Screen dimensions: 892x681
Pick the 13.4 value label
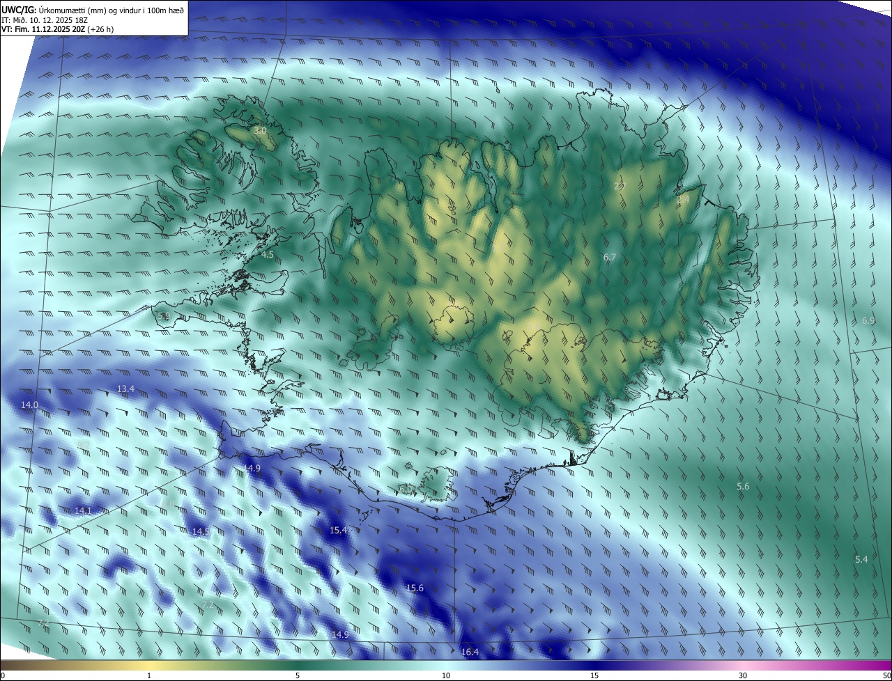coord(125,389)
